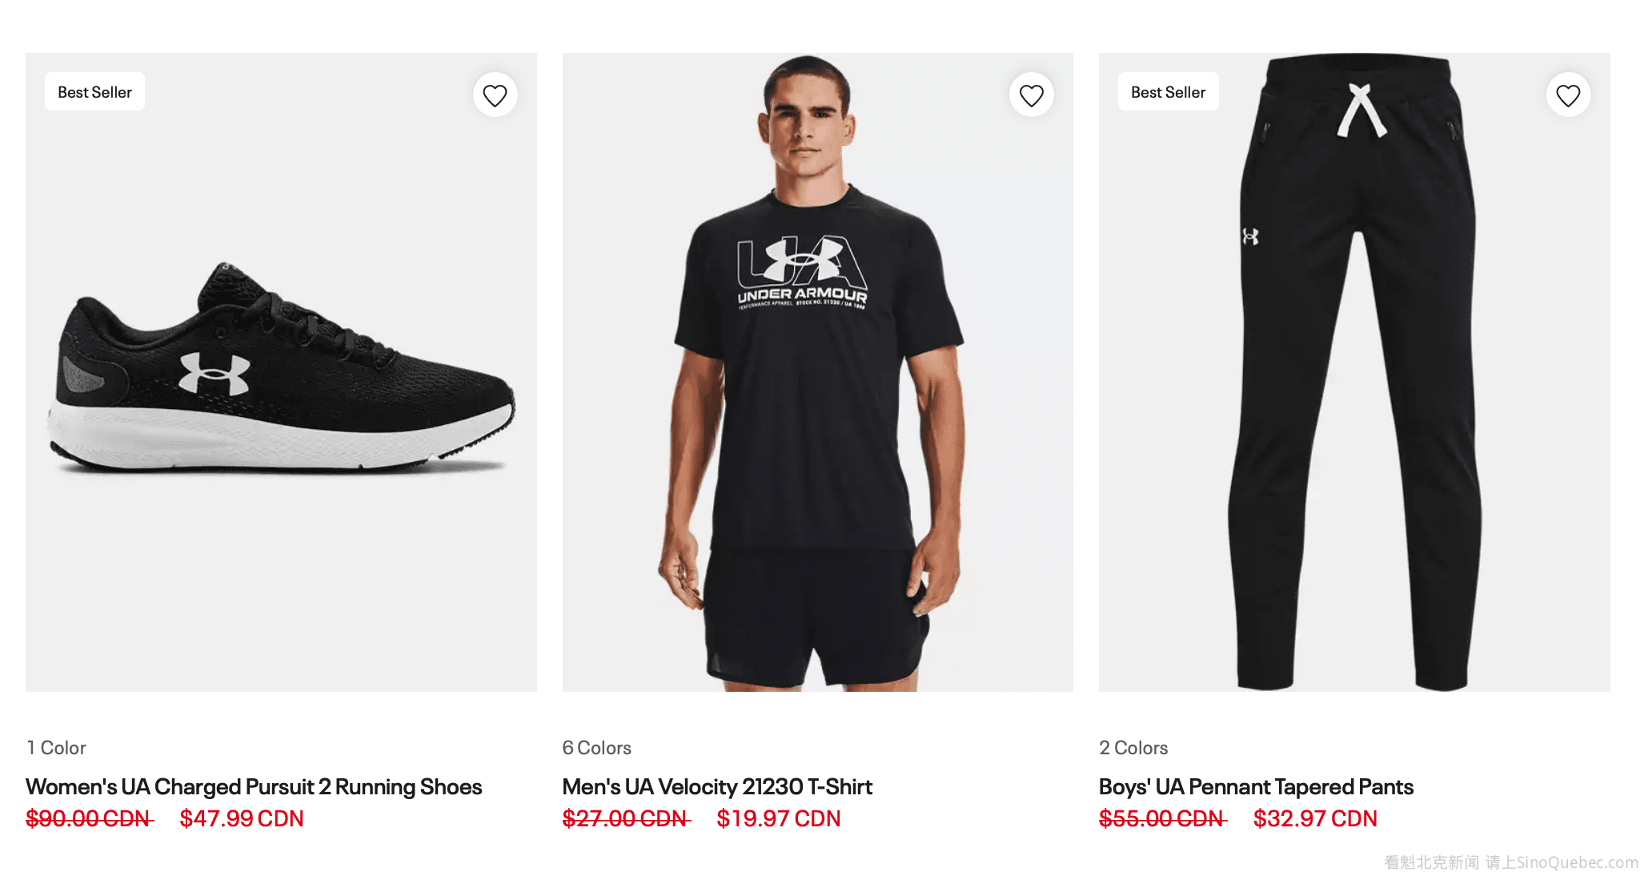The height and width of the screenshot is (876, 1644).
Task: Click the $32.97 CDN sale price
Action: (x=1315, y=818)
